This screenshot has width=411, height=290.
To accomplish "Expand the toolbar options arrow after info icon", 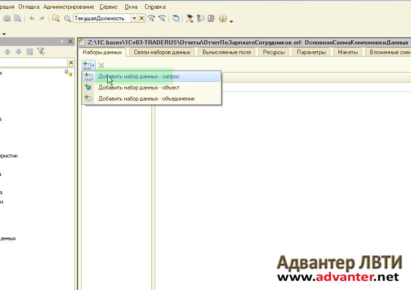I will coord(232,21).
